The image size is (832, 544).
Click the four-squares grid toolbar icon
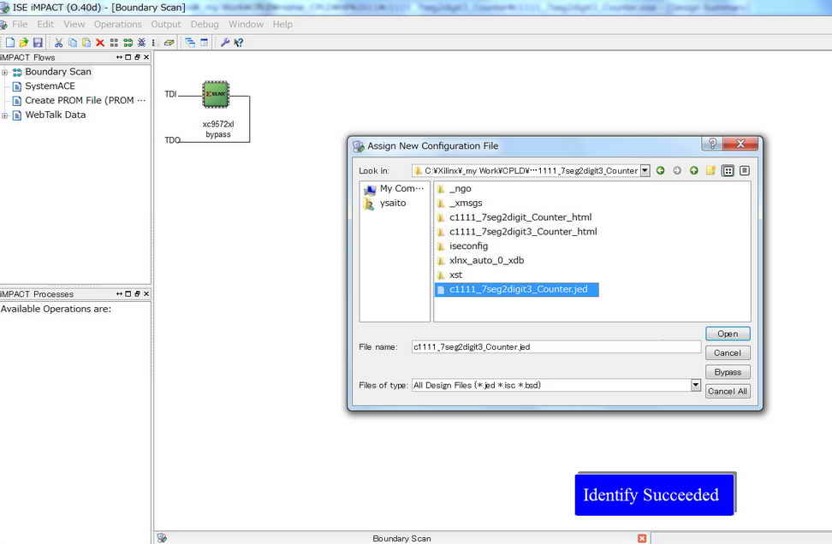click(114, 43)
